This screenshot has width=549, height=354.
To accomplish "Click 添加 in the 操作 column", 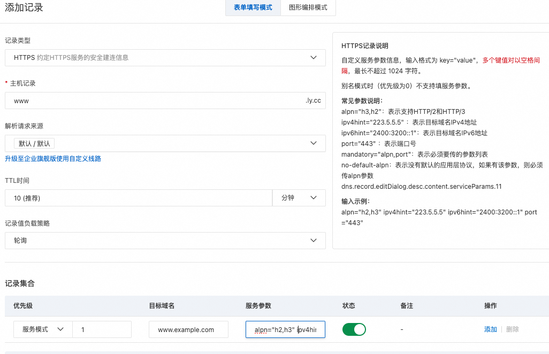I will click(x=491, y=329).
